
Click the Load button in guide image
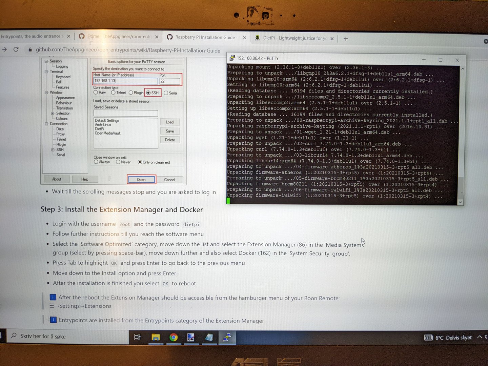tap(170, 122)
